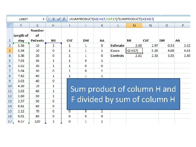
Task: Open the Name Box dropdown arrow
Action: coord(43,19)
